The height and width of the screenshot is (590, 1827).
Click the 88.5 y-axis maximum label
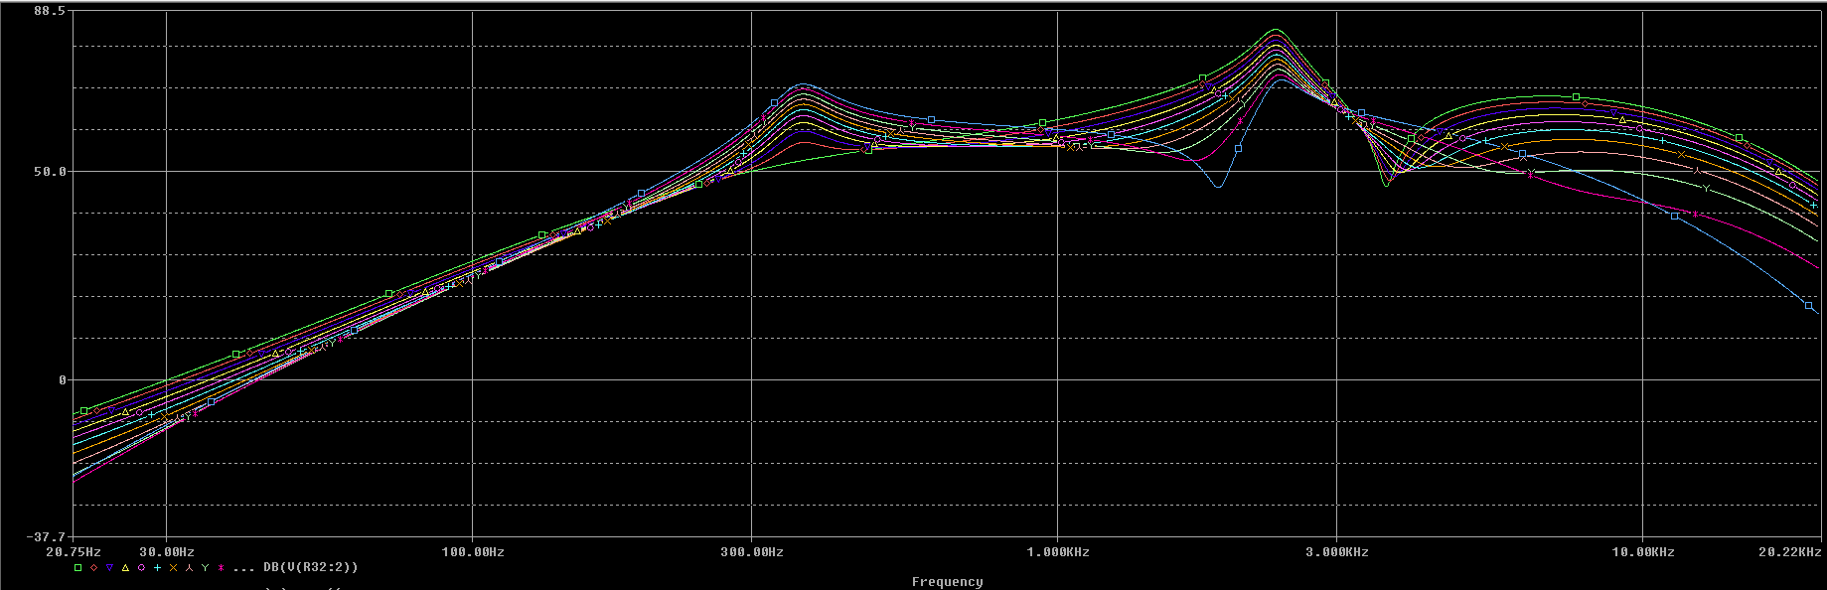point(50,11)
